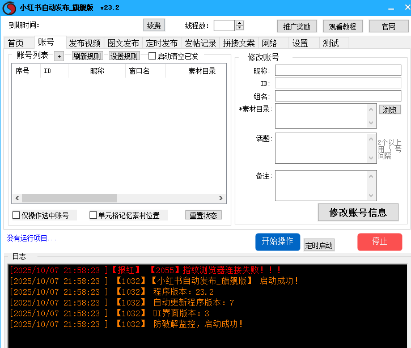Image resolution: width=411 pixels, height=348 pixels.
Task: Click the 刷新规则 button
Action: tap(87, 56)
